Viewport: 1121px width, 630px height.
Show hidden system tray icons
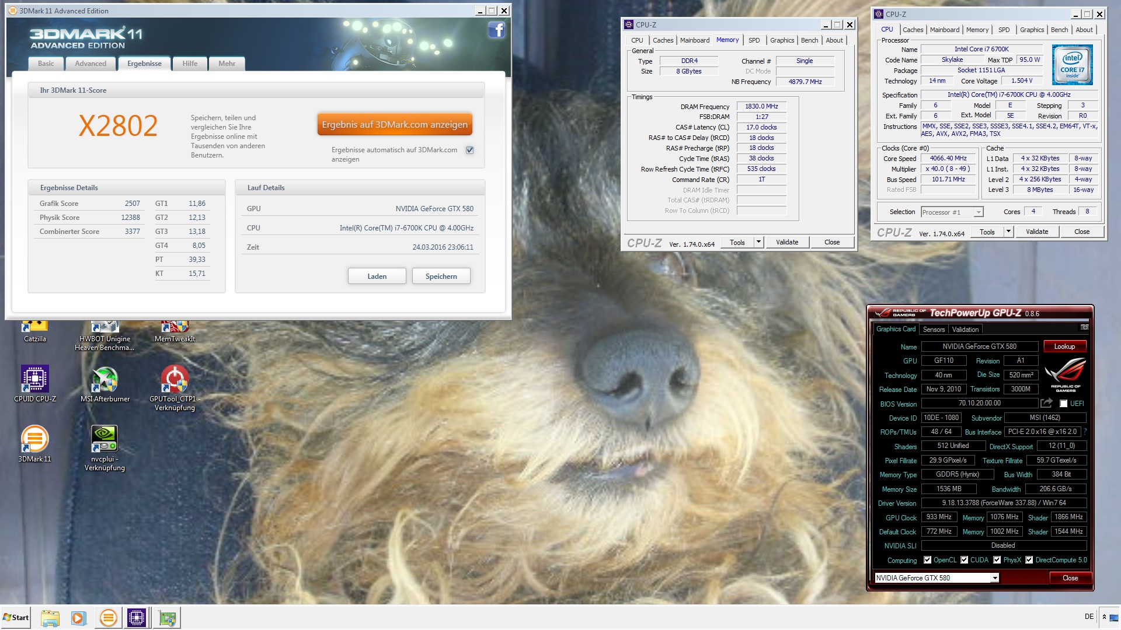tap(1104, 617)
